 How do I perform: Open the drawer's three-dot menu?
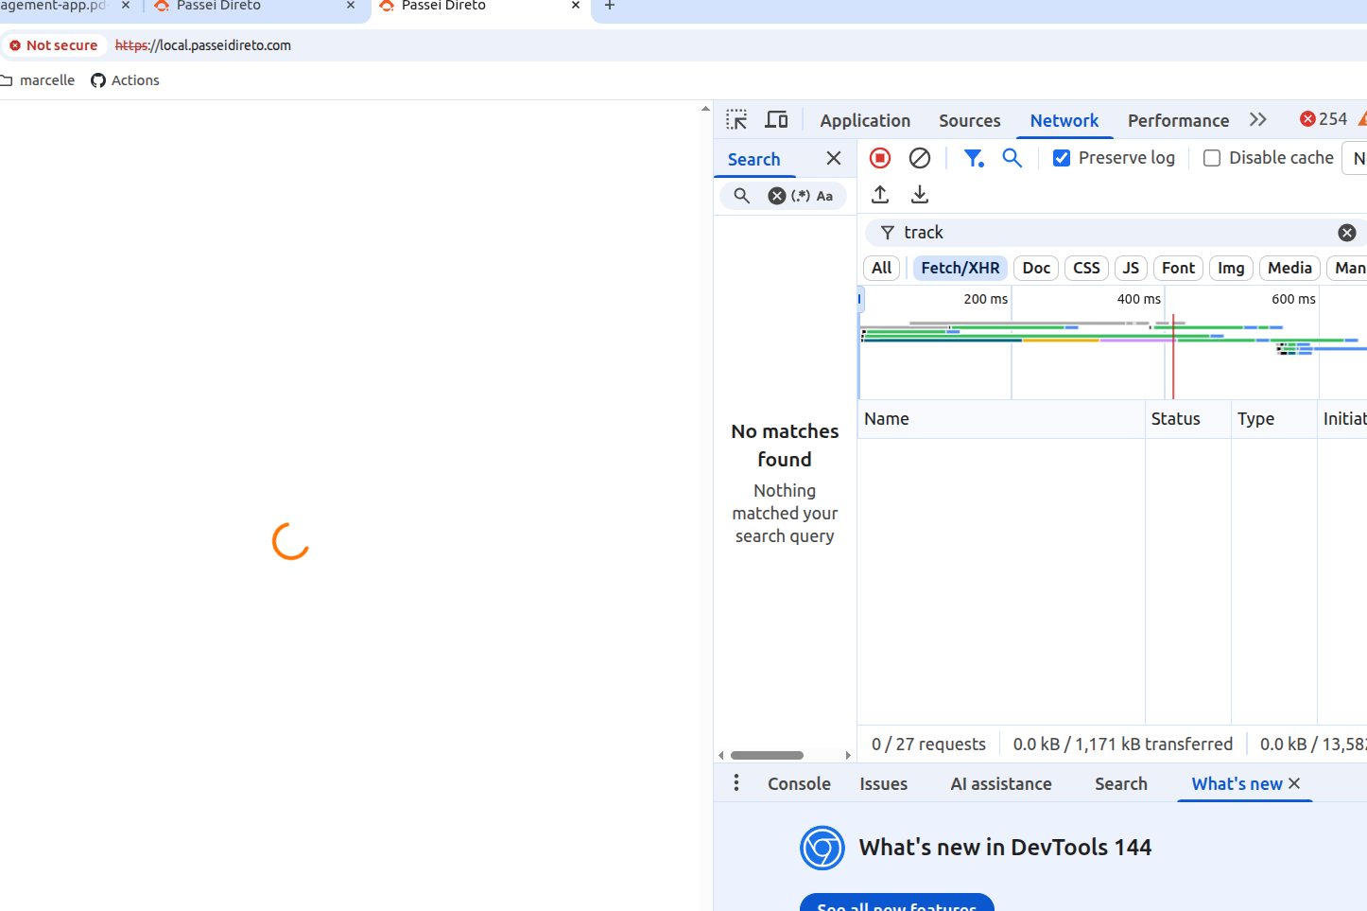736,783
